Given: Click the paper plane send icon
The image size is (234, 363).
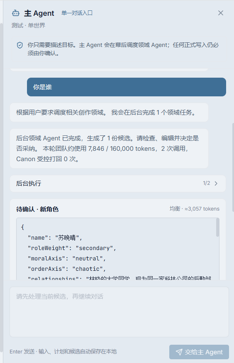Looking at the screenshot, I should [179, 352].
